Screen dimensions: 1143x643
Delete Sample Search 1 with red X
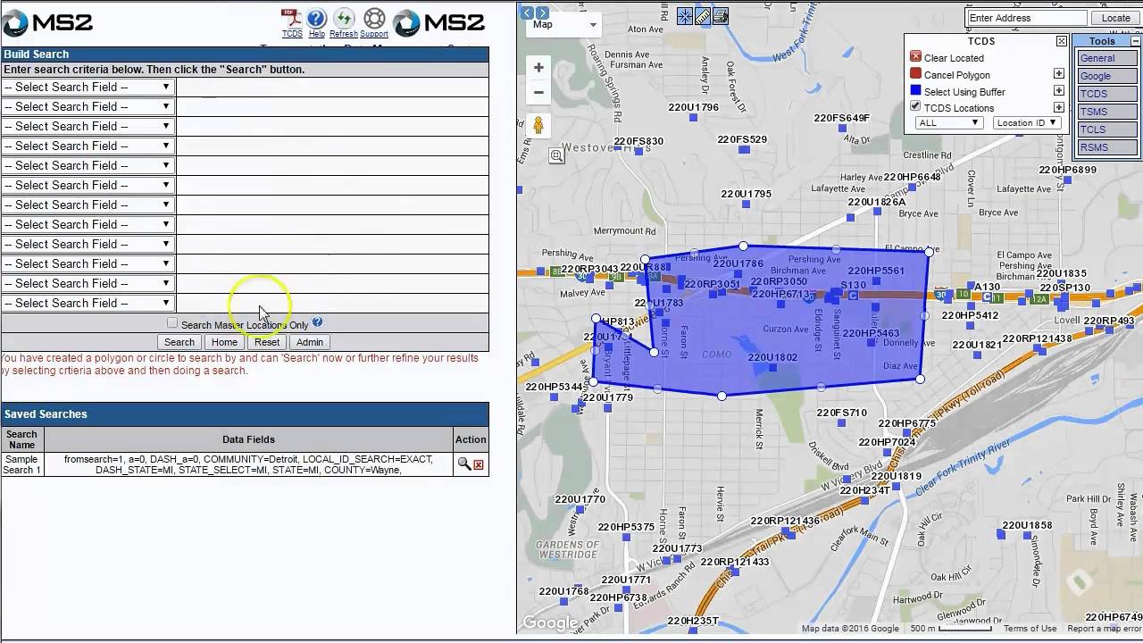tap(479, 465)
